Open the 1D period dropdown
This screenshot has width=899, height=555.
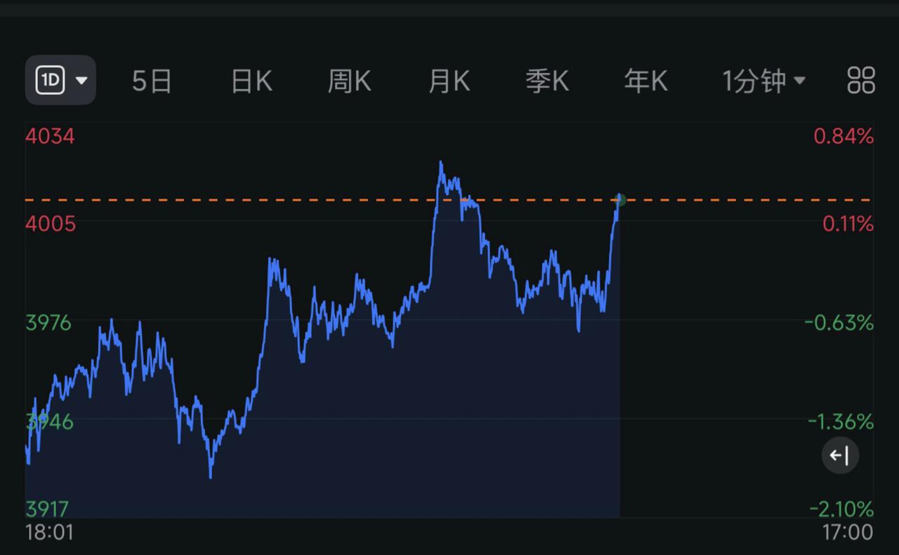point(60,80)
